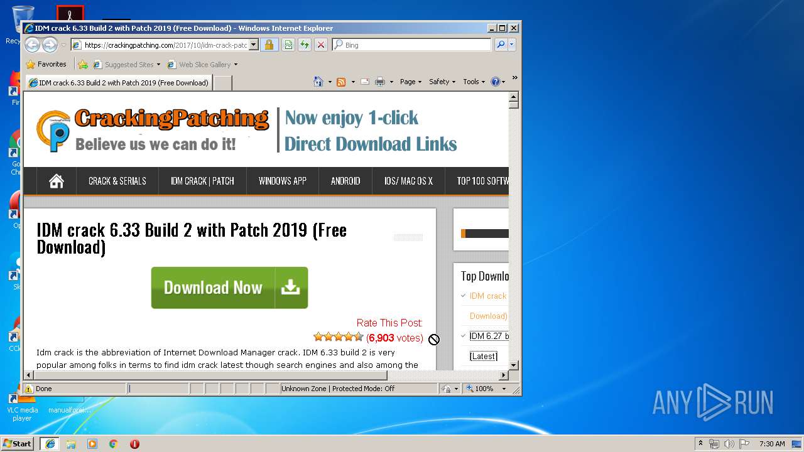Click the horizontal scrollbar right arrow

503,375
